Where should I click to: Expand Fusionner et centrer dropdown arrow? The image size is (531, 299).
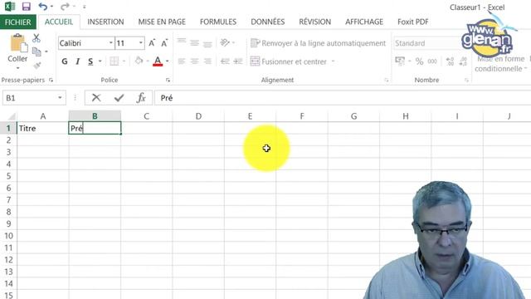tap(333, 61)
